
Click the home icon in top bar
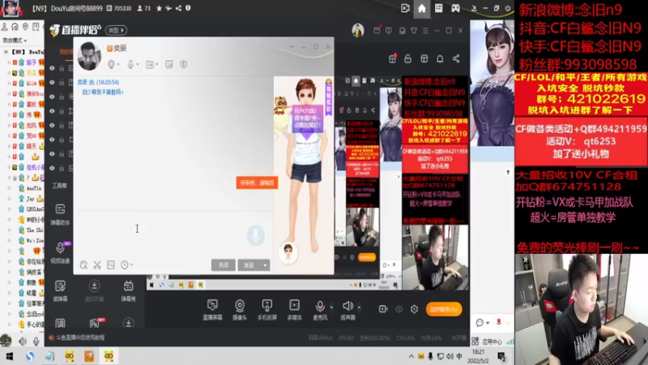click(421, 8)
